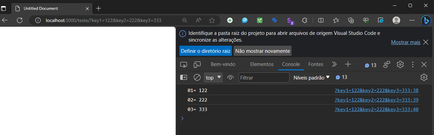This screenshot has height=135, width=434.
Task: Expand more DevTools tabs chevron
Action: point(334,64)
